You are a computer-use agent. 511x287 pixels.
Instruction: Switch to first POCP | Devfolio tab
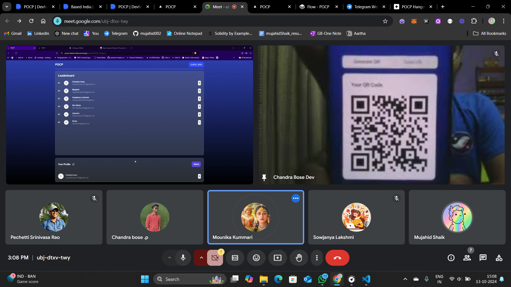pyautogui.click(x=35, y=7)
